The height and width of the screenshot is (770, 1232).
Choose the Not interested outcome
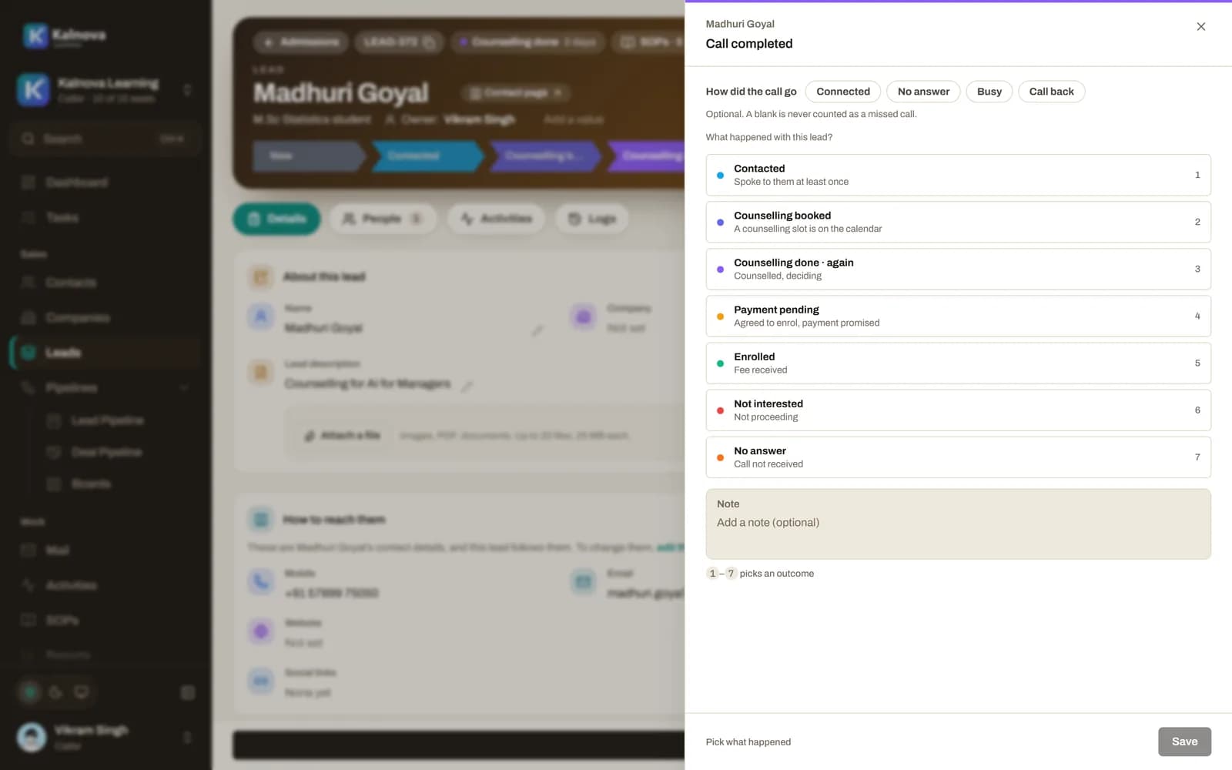point(958,410)
